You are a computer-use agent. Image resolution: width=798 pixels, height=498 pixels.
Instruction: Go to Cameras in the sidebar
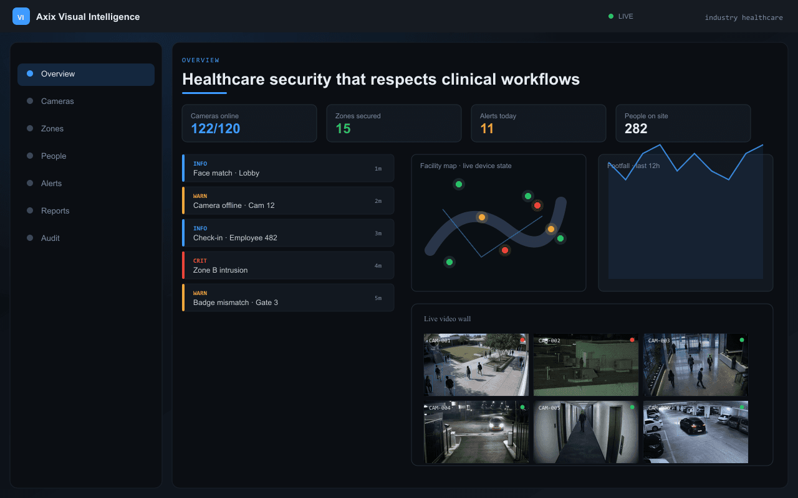[x=86, y=101]
